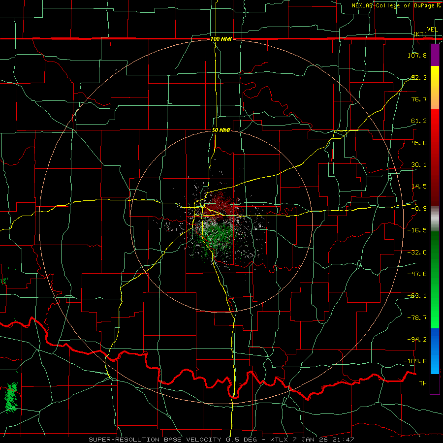Select the -32.0 velocity scale value
This screenshot has width=443, height=443.
pyautogui.click(x=417, y=253)
